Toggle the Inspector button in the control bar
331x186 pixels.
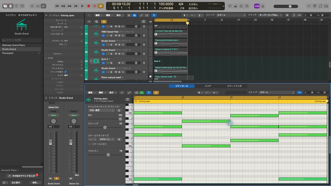pyautogui.click(x=11, y=6)
